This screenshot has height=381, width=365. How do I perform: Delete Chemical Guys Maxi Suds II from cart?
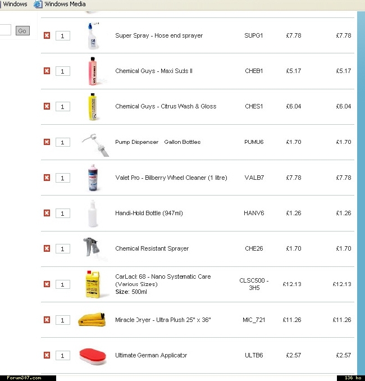pyautogui.click(x=47, y=71)
